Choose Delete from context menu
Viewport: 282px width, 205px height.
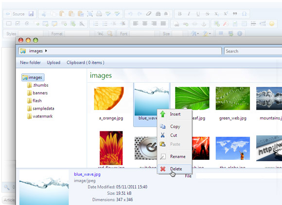174,169
